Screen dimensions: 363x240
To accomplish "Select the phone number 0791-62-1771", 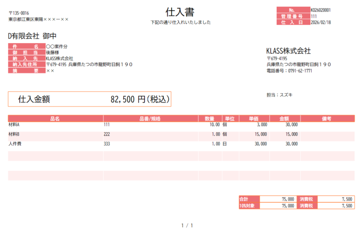I will pos(297,71).
